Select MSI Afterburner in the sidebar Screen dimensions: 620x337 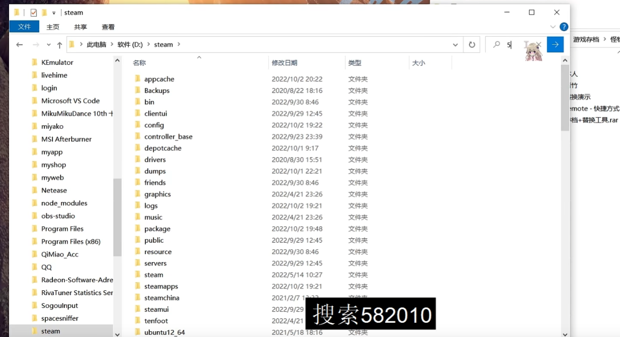point(66,139)
